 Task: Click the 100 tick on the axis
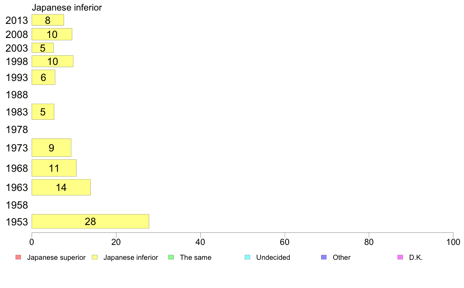pos(453,242)
